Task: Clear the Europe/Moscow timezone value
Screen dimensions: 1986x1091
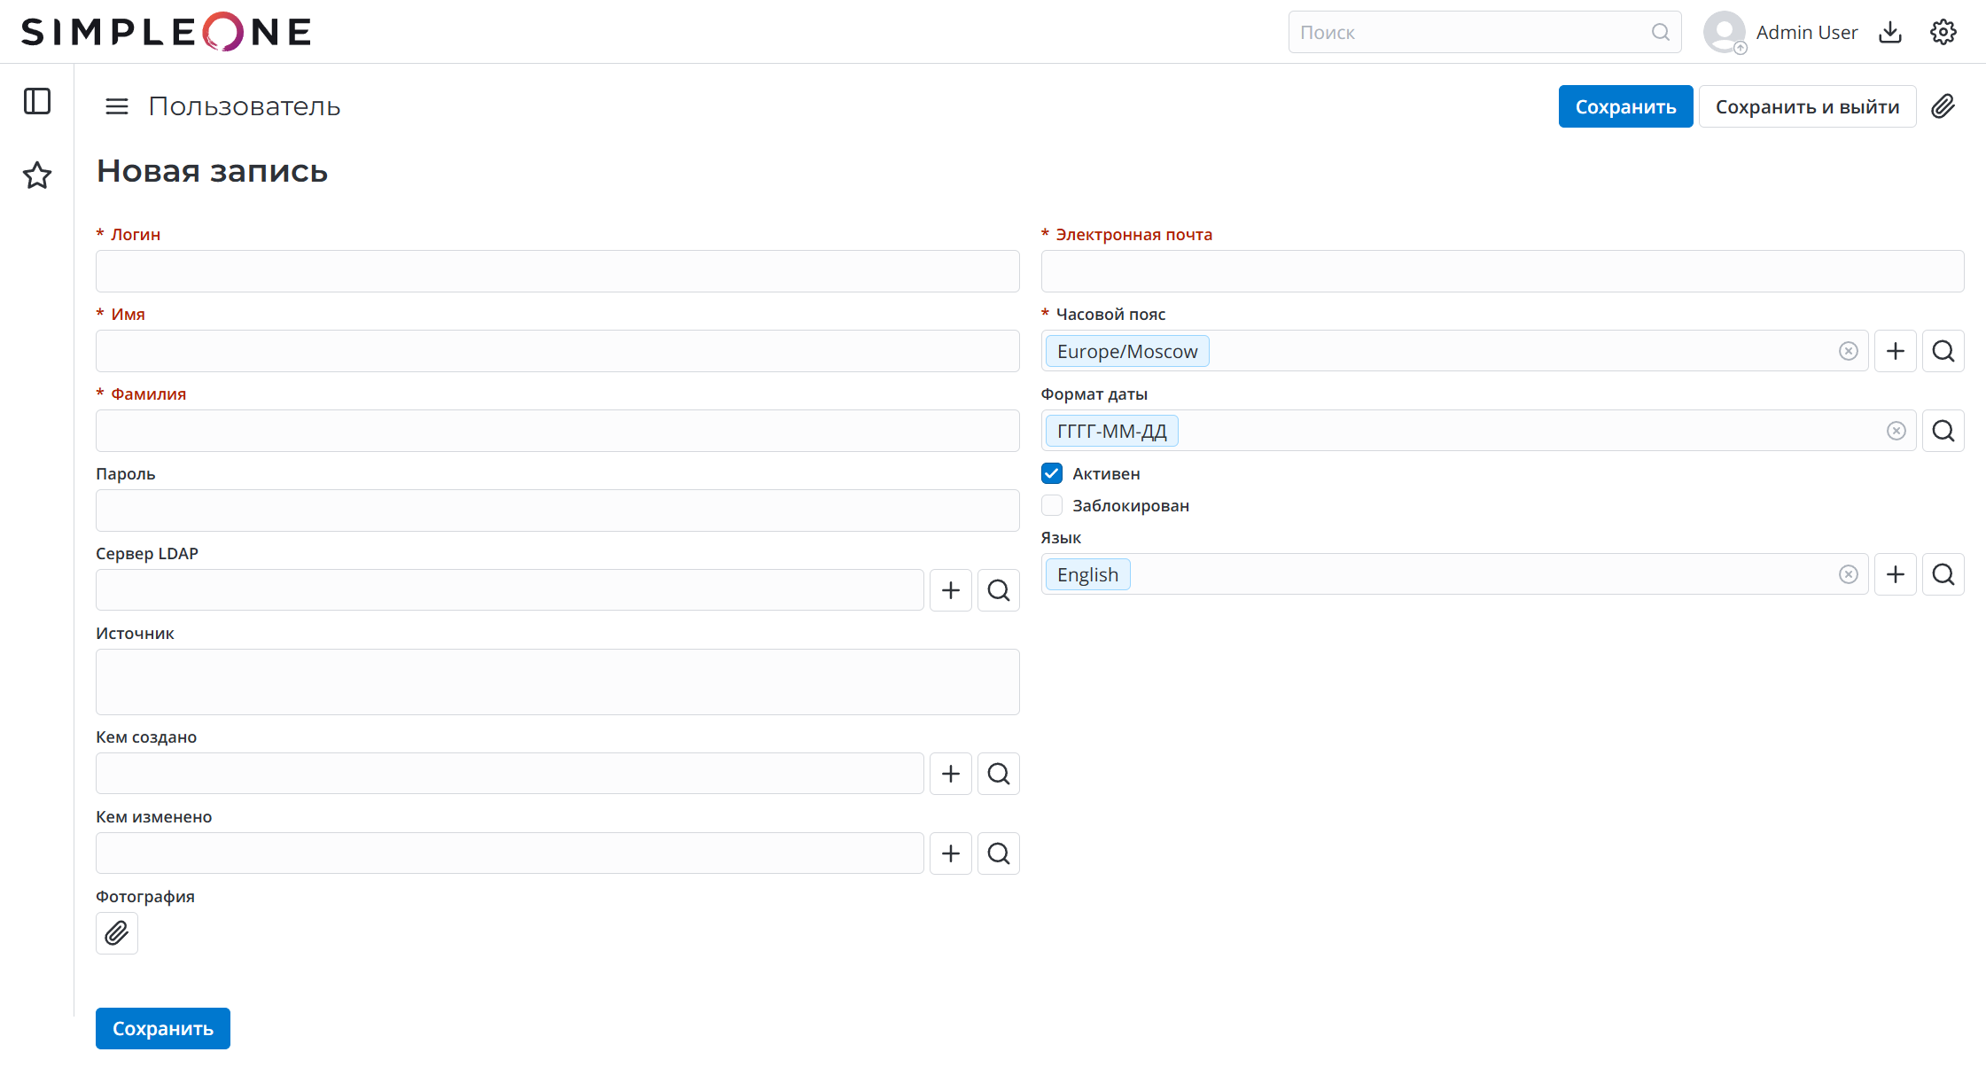Action: point(1848,351)
